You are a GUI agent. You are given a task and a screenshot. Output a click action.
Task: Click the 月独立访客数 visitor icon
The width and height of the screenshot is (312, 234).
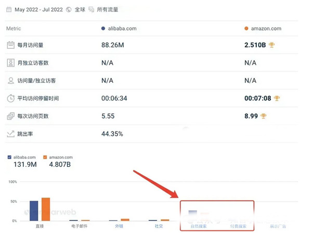pyautogui.click(x=10, y=63)
